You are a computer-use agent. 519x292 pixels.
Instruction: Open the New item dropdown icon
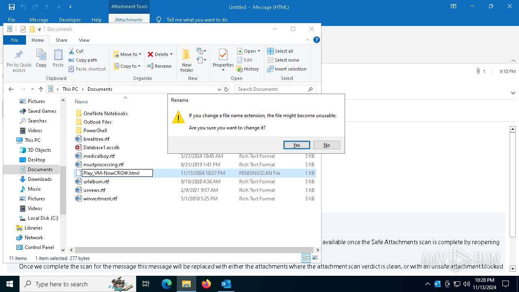pyautogui.click(x=202, y=51)
